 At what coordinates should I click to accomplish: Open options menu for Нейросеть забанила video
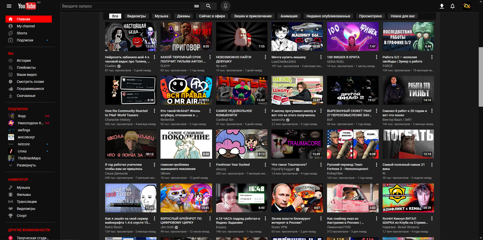[x=154, y=57]
